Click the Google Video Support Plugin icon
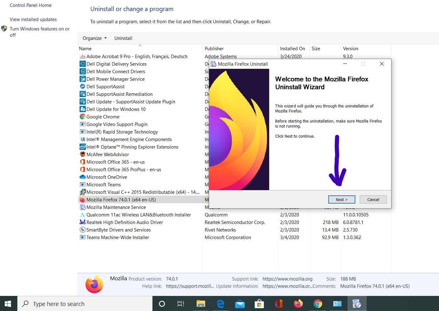This screenshot has width=439, height=311. click(83, 124)
